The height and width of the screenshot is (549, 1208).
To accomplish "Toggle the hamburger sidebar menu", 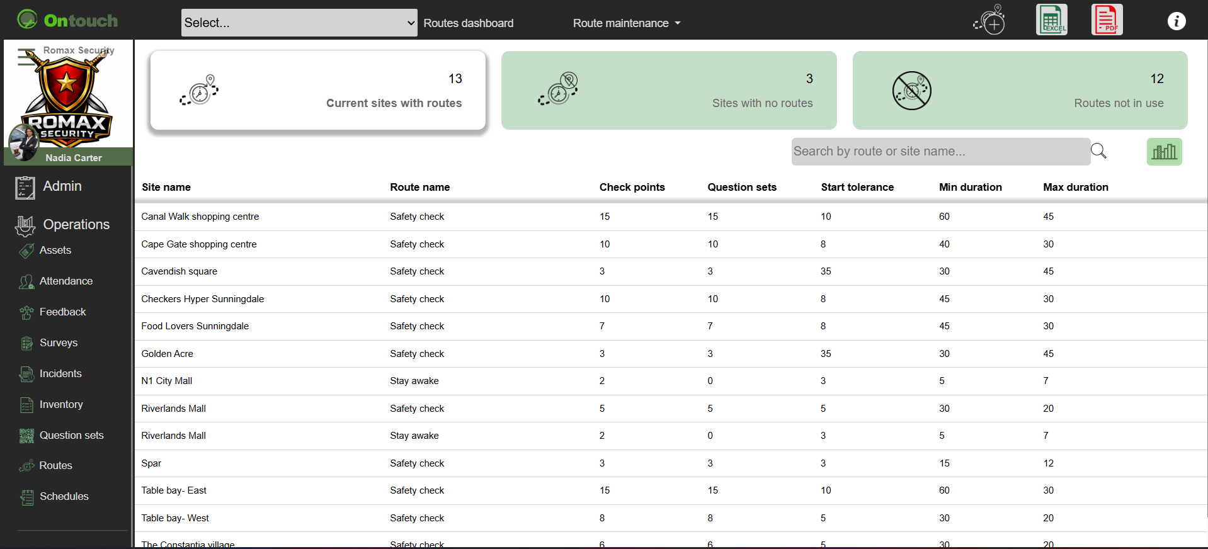I will (x=26, y=57).
